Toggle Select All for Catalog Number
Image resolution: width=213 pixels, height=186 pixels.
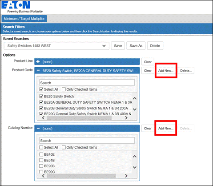[x=41, y=147]
